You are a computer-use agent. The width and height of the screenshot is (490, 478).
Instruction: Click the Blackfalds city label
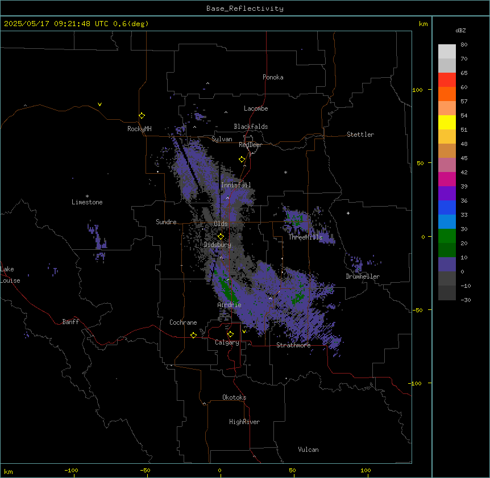click(x=251, y=127)
